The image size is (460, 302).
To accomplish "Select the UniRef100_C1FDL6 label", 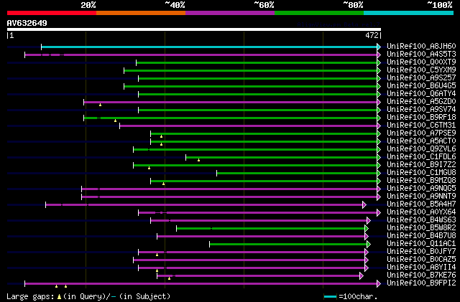I will 421,157.
